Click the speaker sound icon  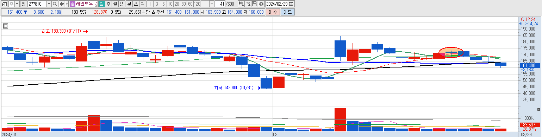coord(62,4)
